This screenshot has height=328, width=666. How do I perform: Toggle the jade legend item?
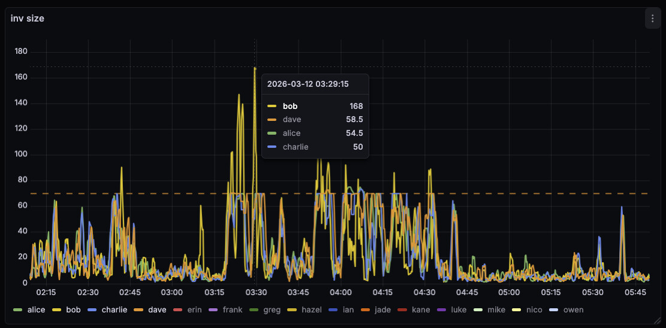point(382,309)
